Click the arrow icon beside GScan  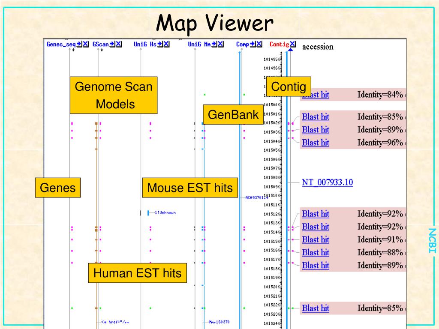coord(112,44)
